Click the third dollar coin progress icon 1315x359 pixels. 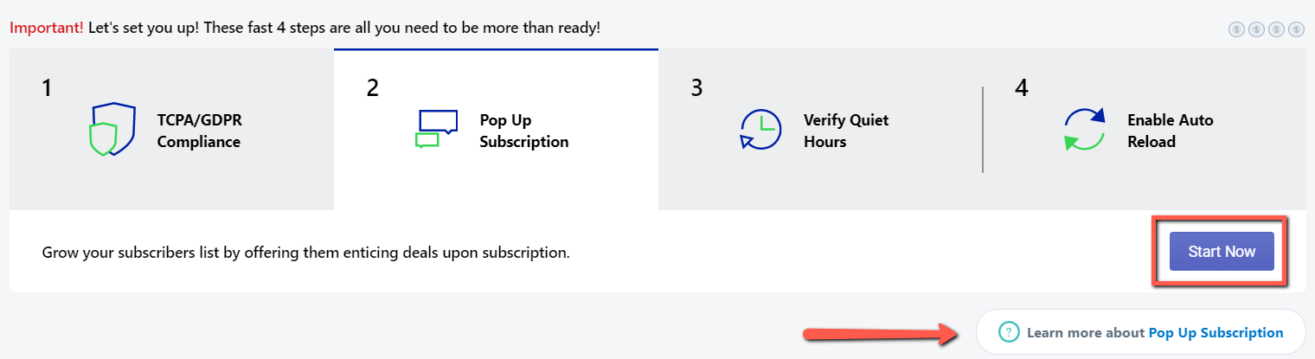tap(1276, 29)
